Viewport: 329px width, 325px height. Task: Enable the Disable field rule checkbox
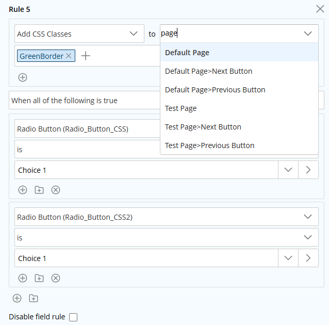pyautogui.click(x=73, y=317)
